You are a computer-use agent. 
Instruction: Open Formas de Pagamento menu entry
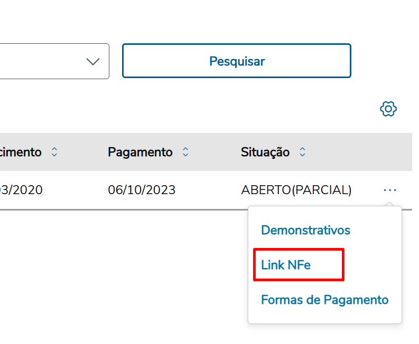click(324, 300)
